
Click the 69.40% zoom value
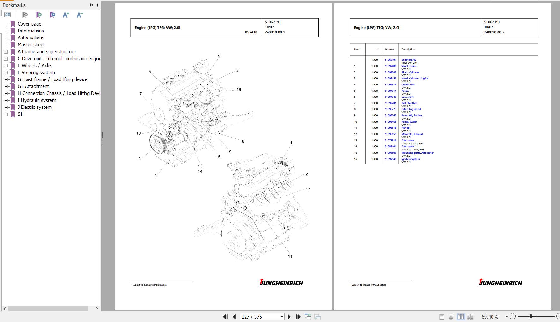pyautogui.click(x=490, y=317)
